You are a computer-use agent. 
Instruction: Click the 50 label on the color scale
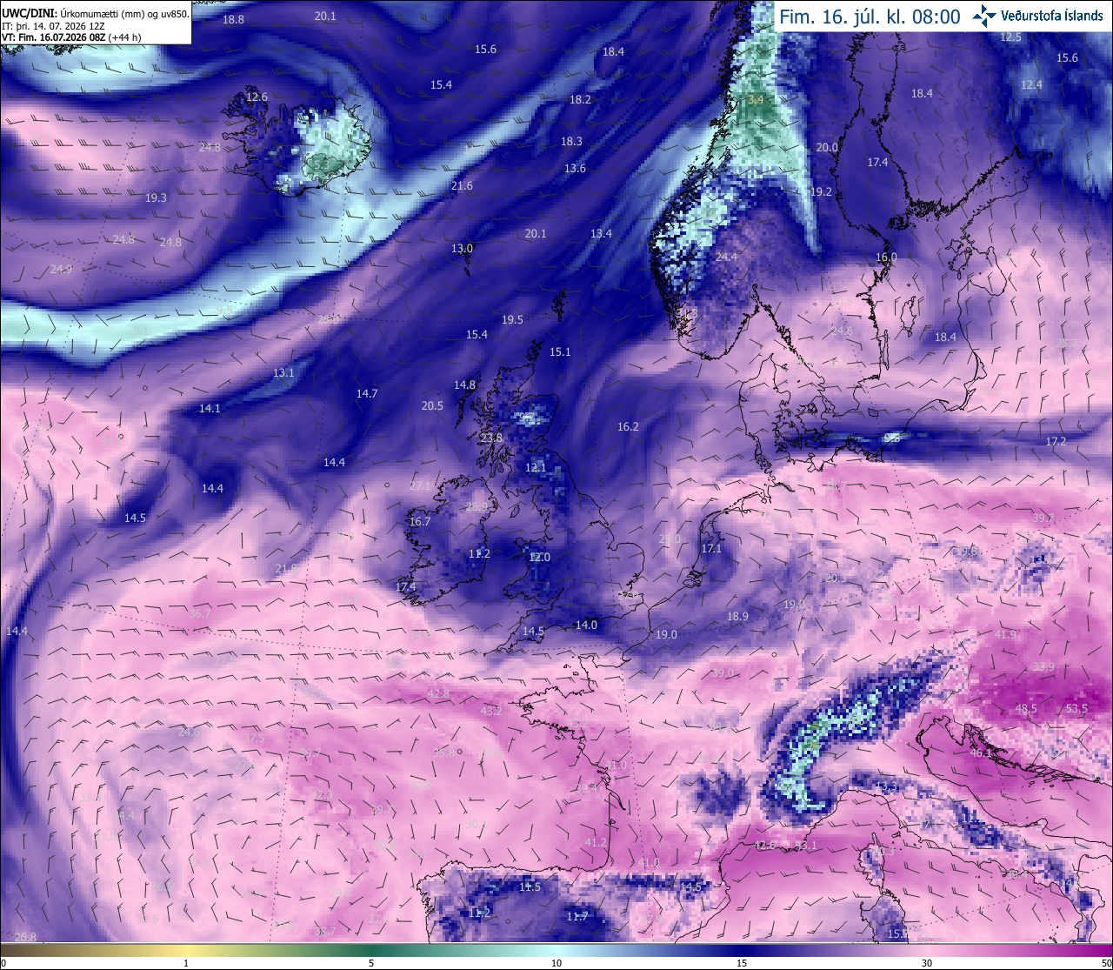pos(1105,963)
